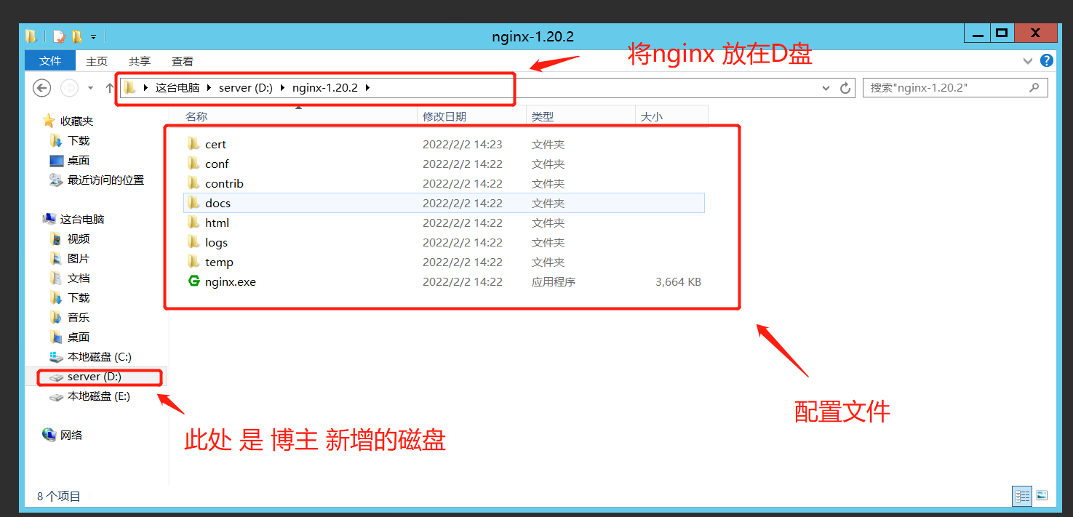Go back with the Back arrow button

point(42,88)
